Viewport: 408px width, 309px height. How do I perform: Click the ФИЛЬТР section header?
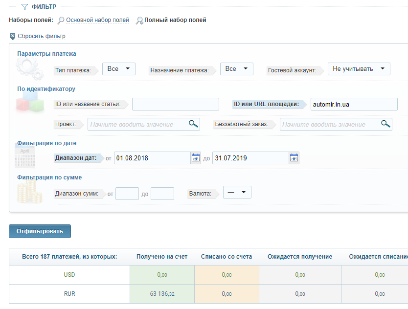tap(44, 7)
